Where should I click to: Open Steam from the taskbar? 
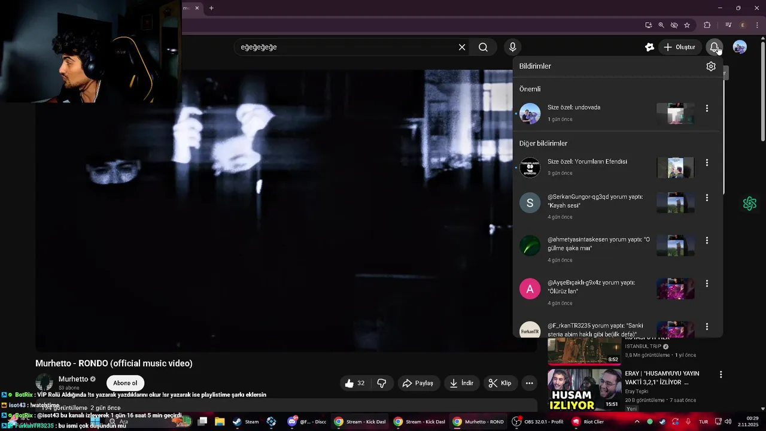click(246, 421)
